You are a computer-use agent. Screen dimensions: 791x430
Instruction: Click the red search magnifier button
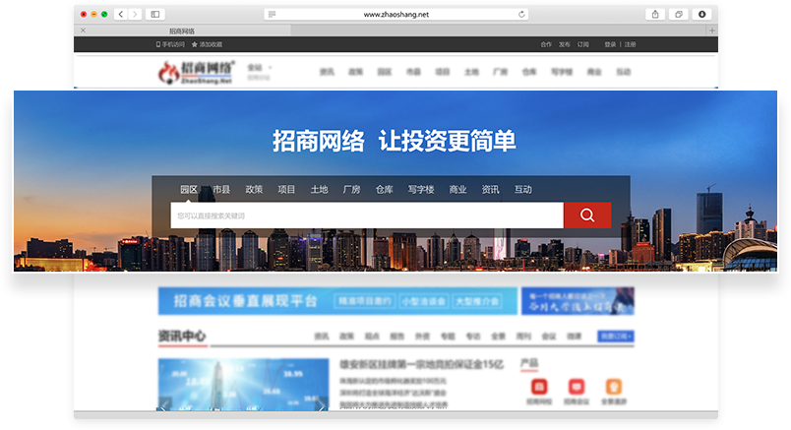coord(586,215)
